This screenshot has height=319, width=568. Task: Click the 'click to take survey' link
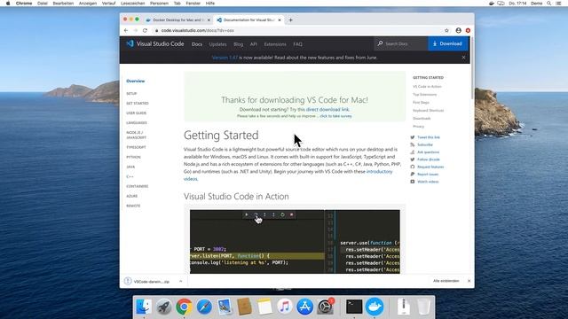tap(335, 116)
